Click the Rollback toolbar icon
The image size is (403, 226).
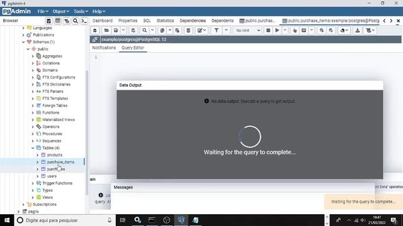click(x=331, y=31)
